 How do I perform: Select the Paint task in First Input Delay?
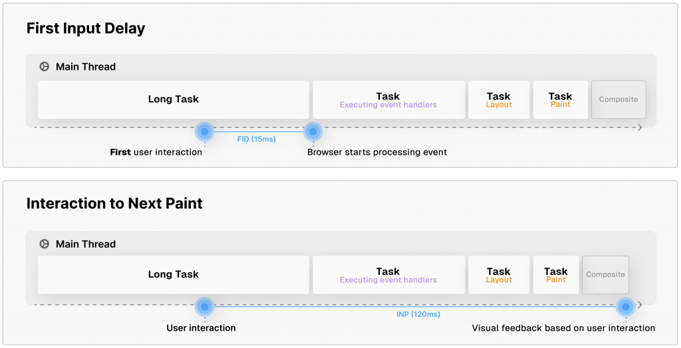click(x=560, y=100)
